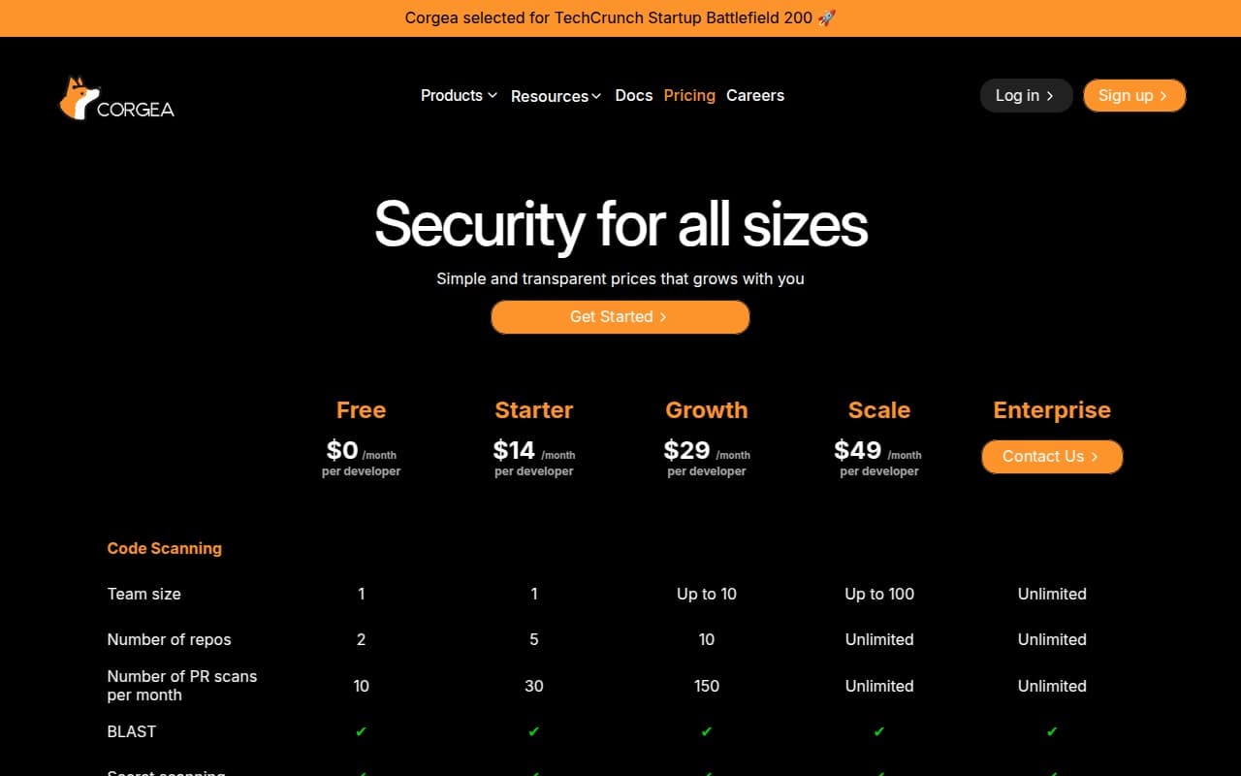Select the Pricing navigation item
Screen dimensions: 1241x776
(689, 95)
